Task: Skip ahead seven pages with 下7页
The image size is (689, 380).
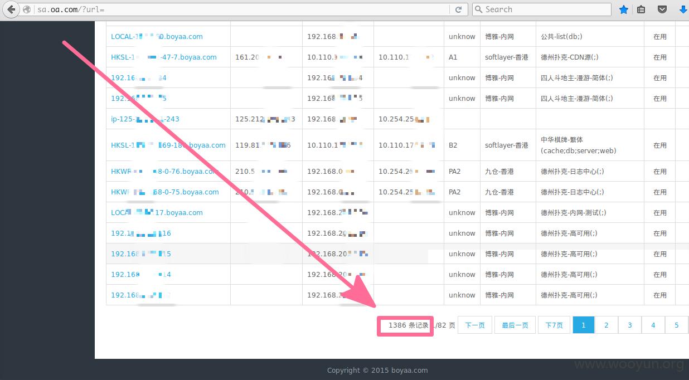Action: [x=554, y=325]
